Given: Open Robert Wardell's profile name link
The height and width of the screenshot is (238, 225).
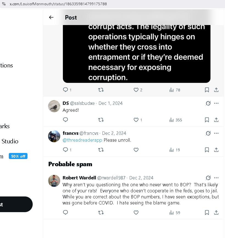Looking at the screenshot, I should pyautogui.click(x=79, y=178).
